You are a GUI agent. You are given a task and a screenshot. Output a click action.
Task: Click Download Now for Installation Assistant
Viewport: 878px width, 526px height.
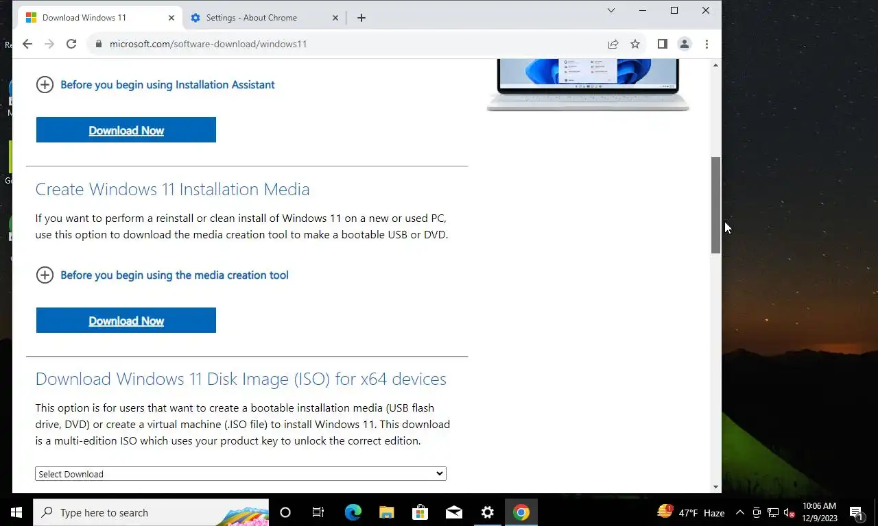(126, 130)
